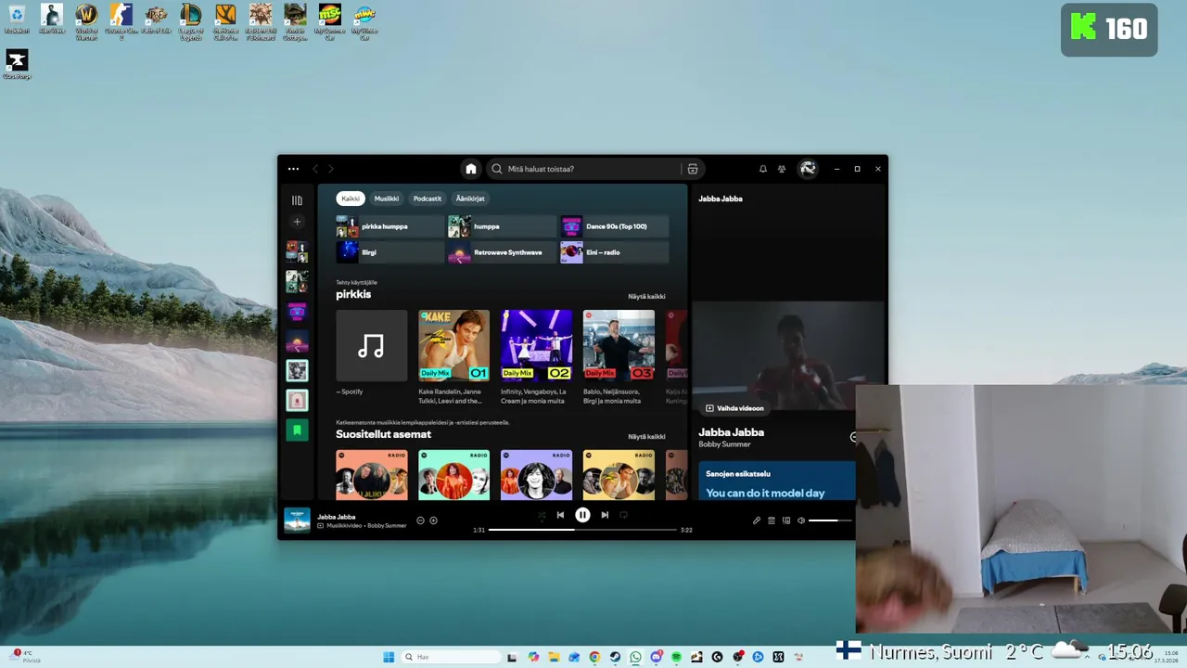Open the Jabba Jabba title in the side panel
1187x668 pixels.
(x=731, y=432)
